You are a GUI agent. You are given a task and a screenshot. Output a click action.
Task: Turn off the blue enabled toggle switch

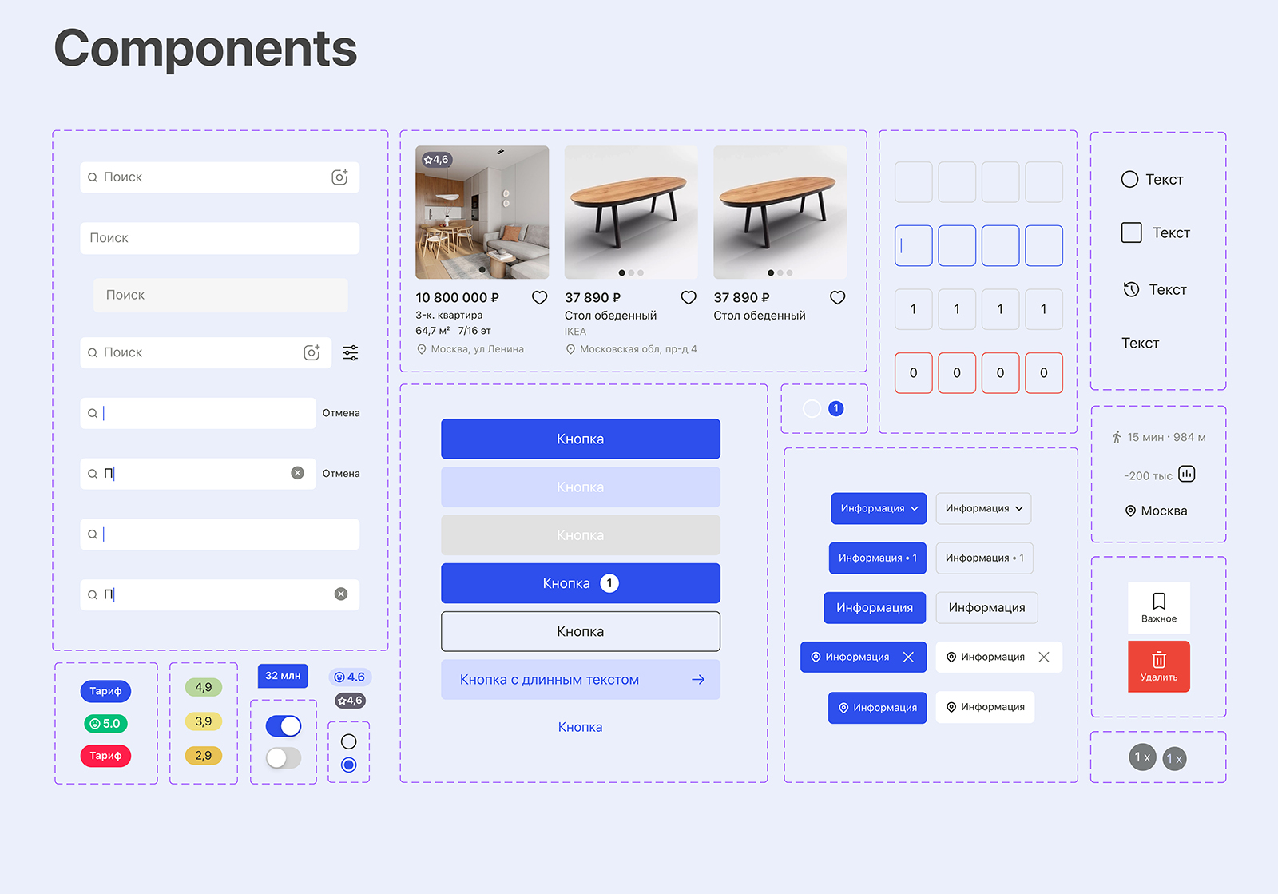[x=284, y=726]
